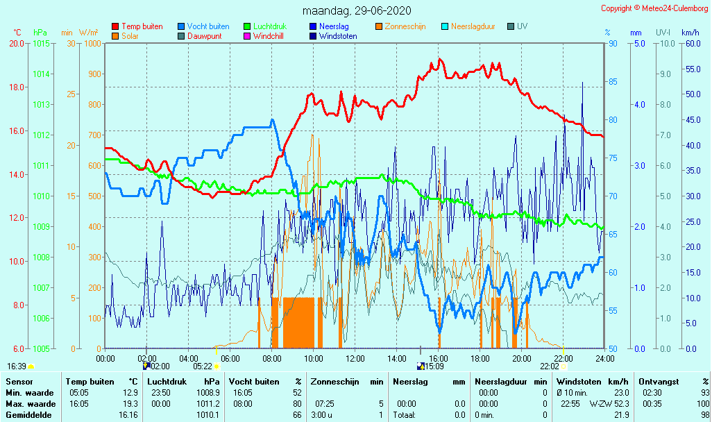Click the yellow sun icon beside 16:39

coord(31,366)
